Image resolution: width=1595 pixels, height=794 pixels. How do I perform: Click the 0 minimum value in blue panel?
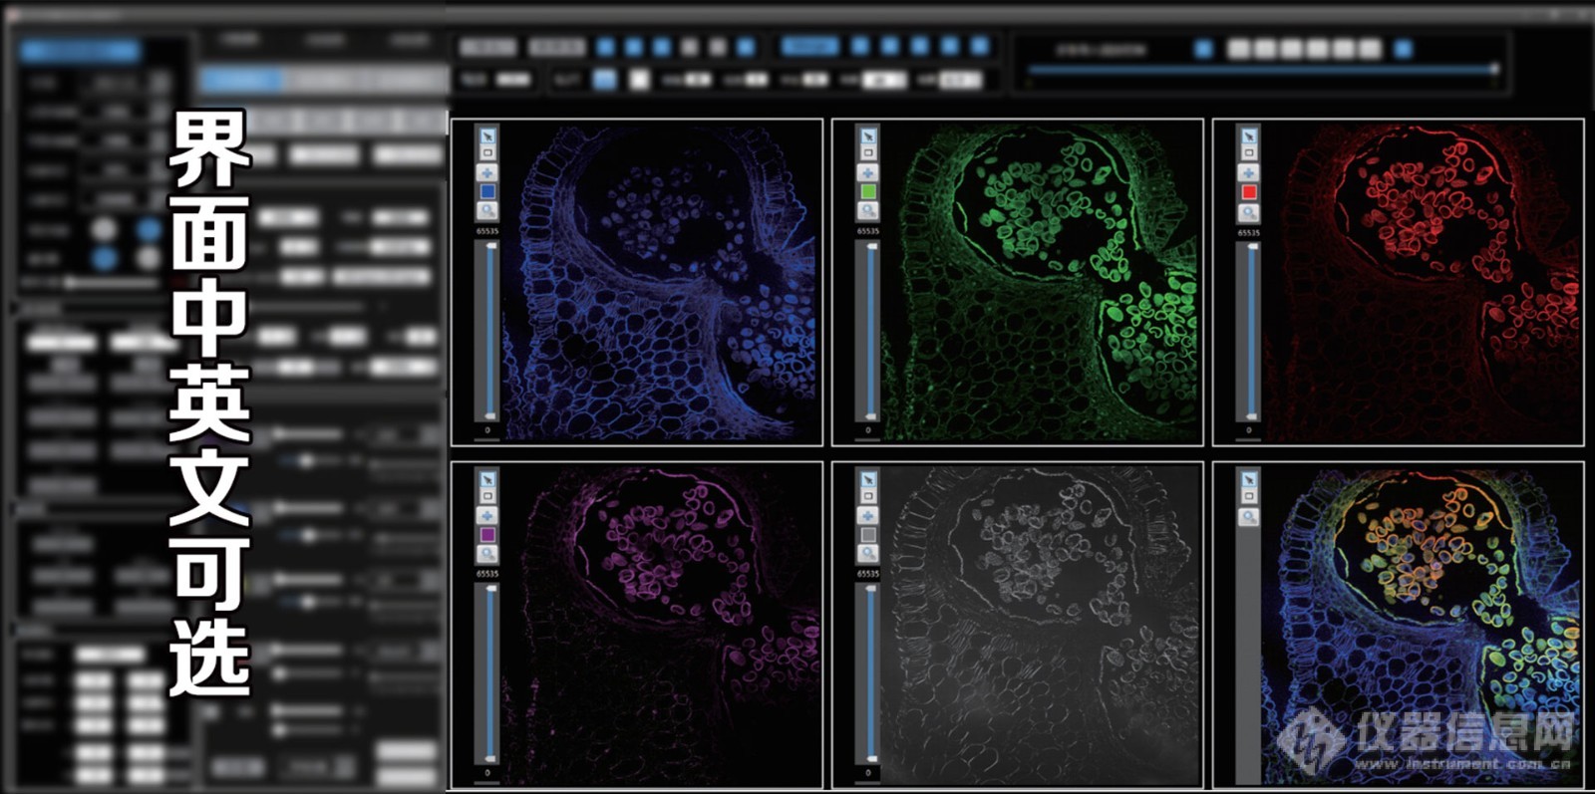[x=487, y=430]
